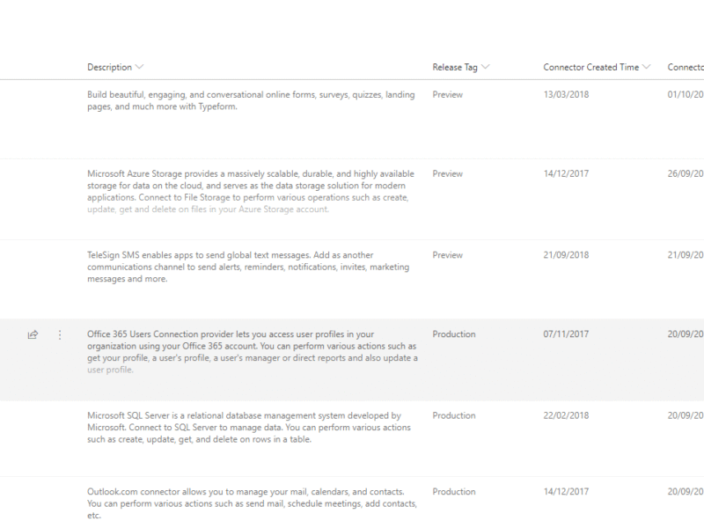This screenshot has width=704, height=528.
Task: Select the Outlook.com connector description row
Action: coord(252,503)
